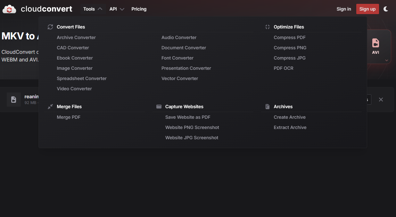Choose Compress PNG option

(x=290, y=48)
